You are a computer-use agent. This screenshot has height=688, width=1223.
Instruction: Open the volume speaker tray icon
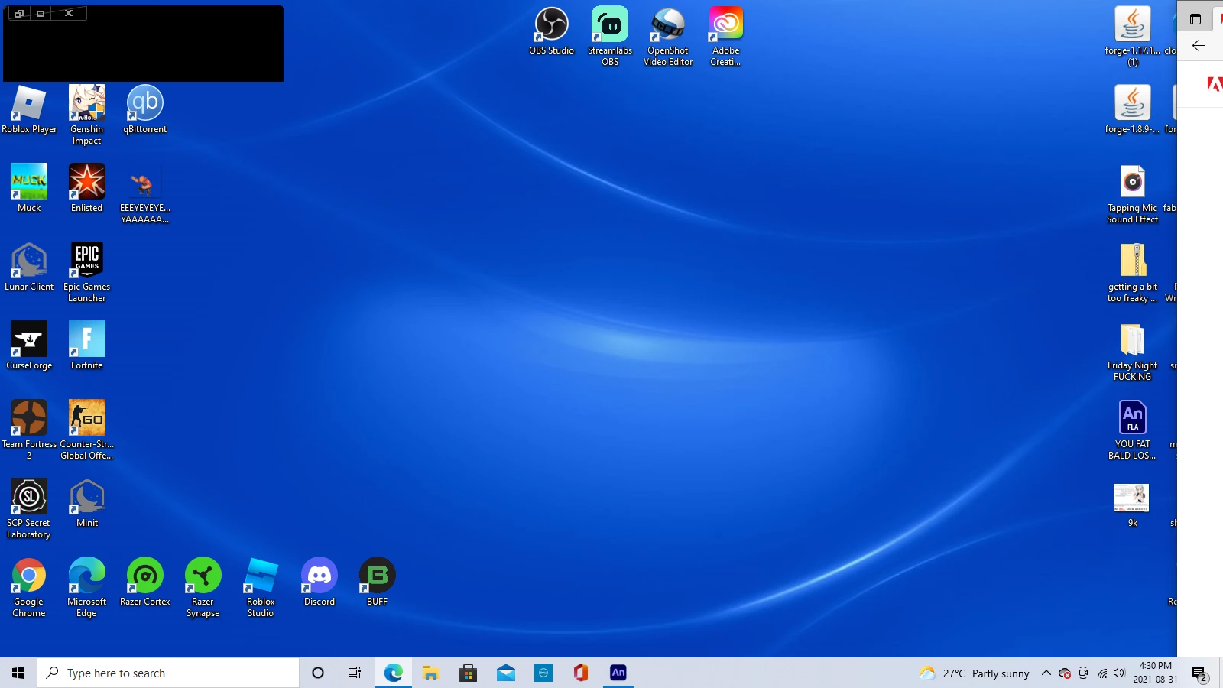tap(1120, 673)
